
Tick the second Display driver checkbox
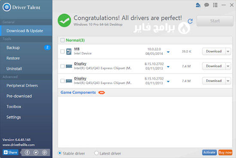[x=63, y=81]
